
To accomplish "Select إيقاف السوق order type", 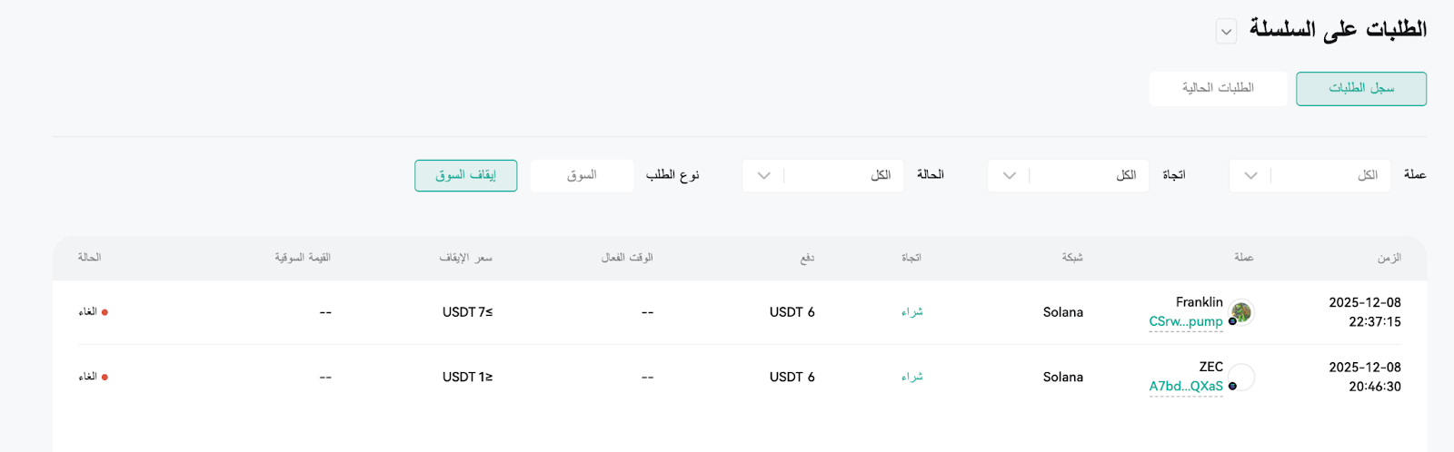I will tap(466, 175).
